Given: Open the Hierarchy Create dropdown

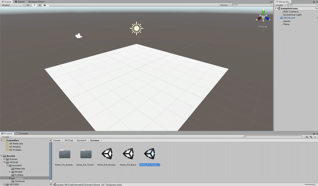Looking at the screenshot, I should [280, 5].
